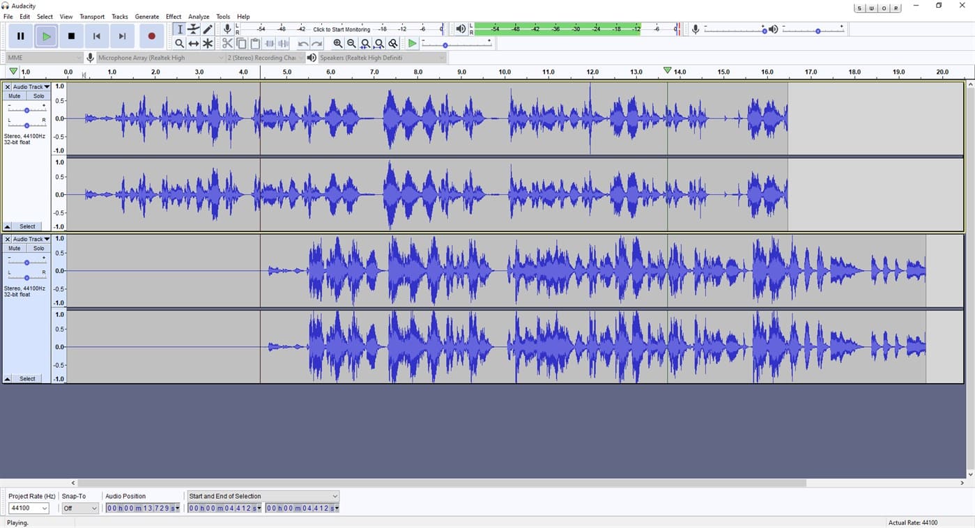The image size is (975, 528).
Task: Click Select button on second track
Action: 27,379
